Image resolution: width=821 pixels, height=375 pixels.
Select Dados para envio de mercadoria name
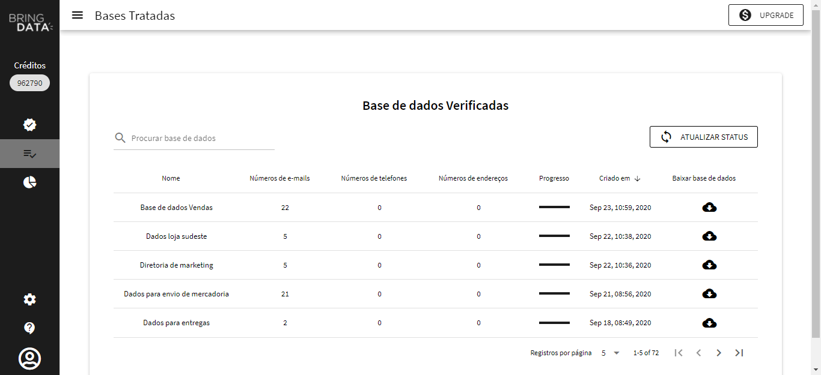177,294
